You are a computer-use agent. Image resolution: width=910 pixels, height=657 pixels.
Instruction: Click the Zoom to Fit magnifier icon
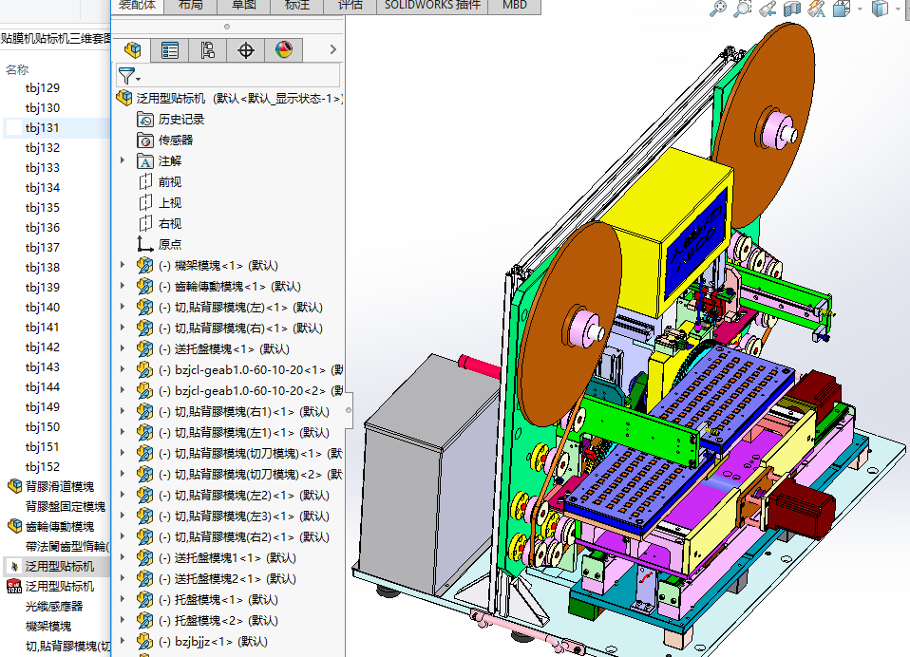[x=718, y=9]
